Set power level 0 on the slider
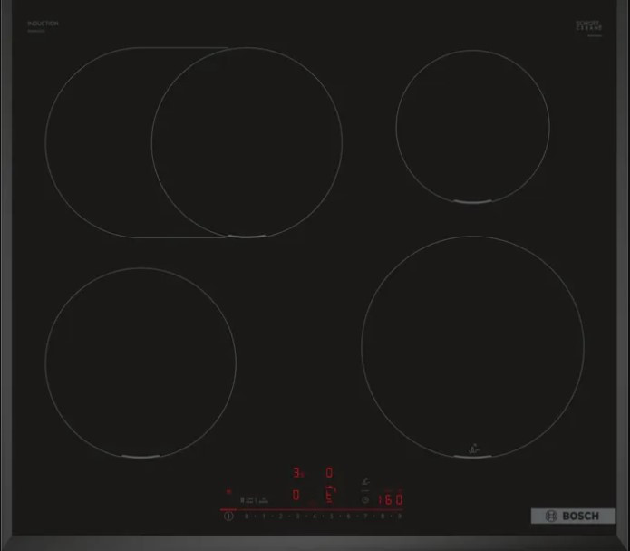This screenshot has width=630, height=551. click(247, 517)
